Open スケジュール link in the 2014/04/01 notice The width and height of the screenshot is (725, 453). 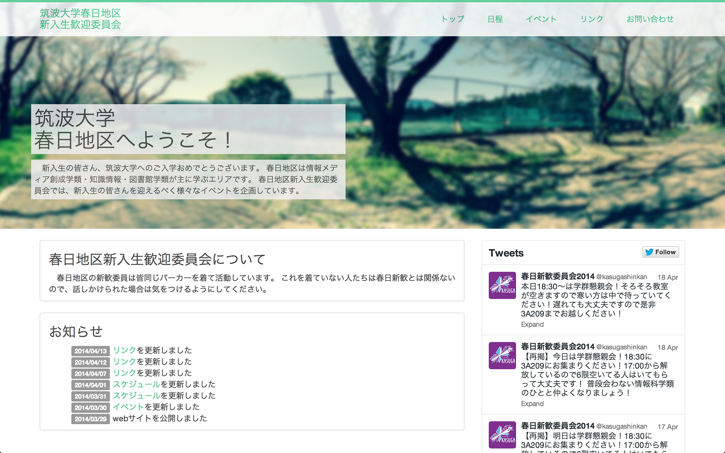tap(137, 384)
